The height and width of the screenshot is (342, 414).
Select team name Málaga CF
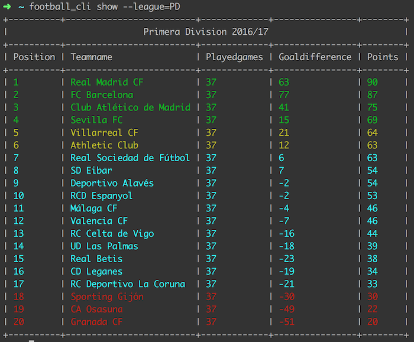tap(93, 209)
